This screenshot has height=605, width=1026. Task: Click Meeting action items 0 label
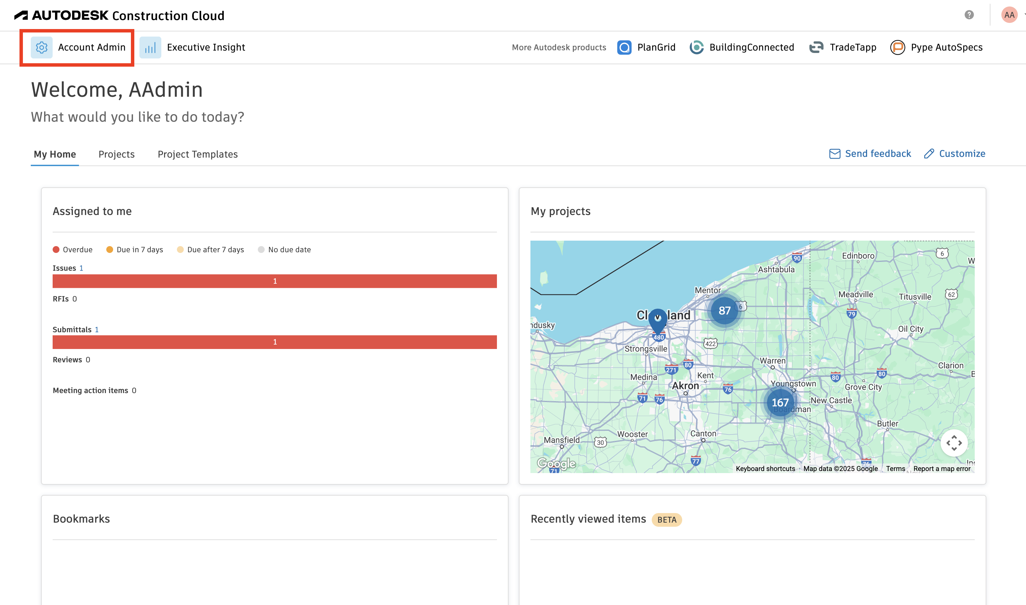[95, 390]
